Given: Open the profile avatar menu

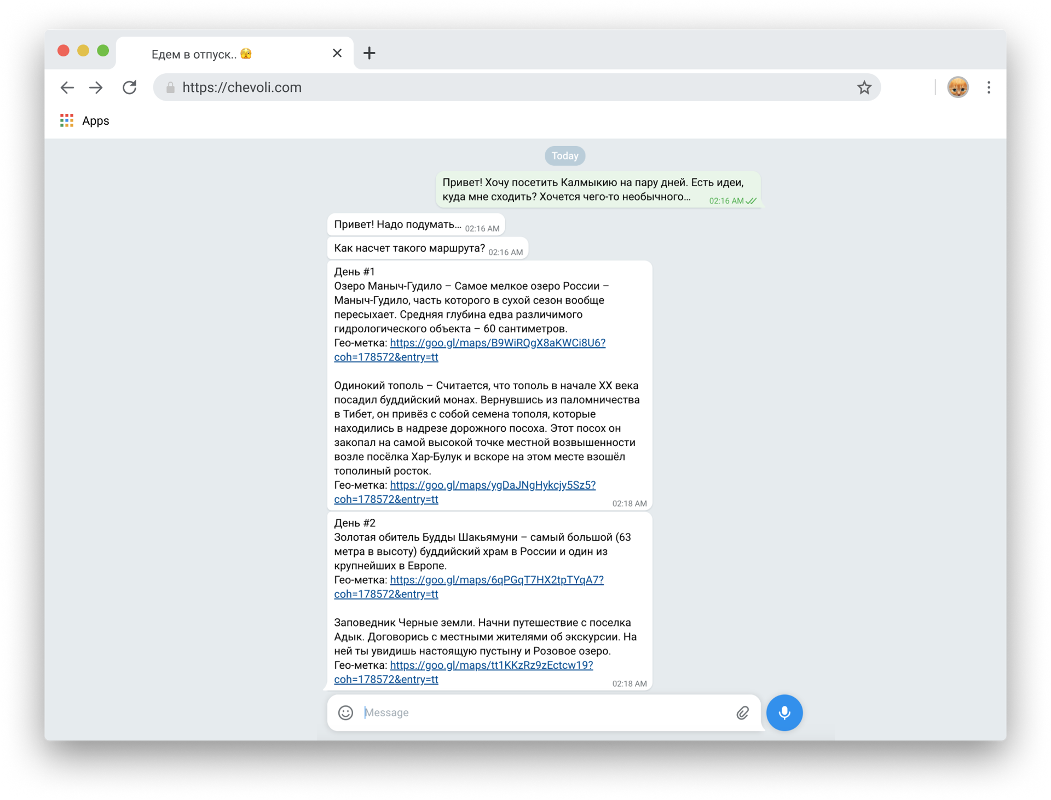Looking at the screenshot, I should click(x=957, y=88).
